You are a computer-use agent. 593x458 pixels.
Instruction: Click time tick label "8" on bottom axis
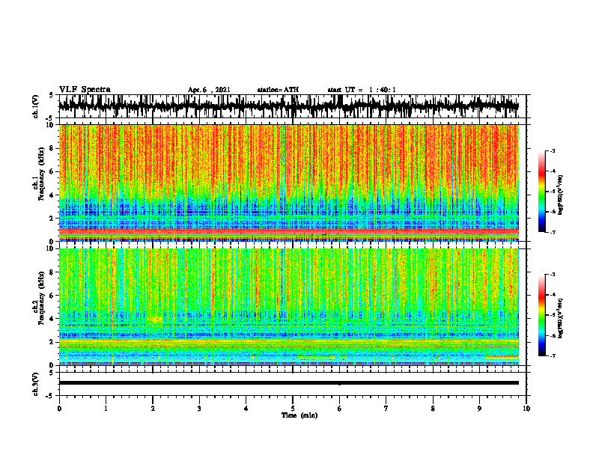(x=433, y=409)
